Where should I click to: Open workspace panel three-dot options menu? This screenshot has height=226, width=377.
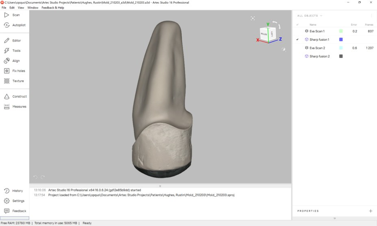pos(371,16)
